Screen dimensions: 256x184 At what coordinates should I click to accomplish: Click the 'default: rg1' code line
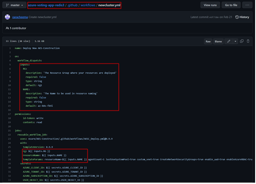click(x=34, y=85)
